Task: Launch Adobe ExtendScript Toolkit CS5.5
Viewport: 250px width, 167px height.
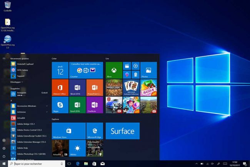Action: (x=30, y=136)
